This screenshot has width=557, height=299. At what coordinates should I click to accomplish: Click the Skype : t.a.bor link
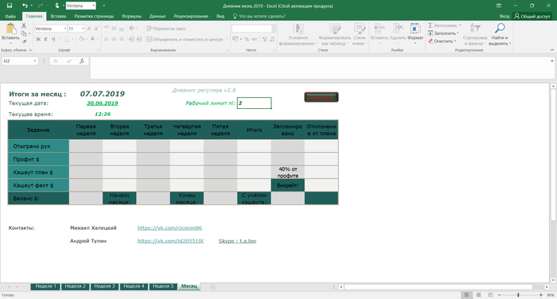click(x=237, y=241)
